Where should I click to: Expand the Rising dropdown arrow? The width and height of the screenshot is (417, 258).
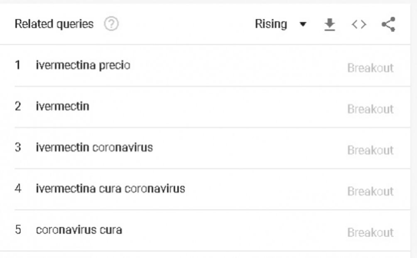(303, 25)
